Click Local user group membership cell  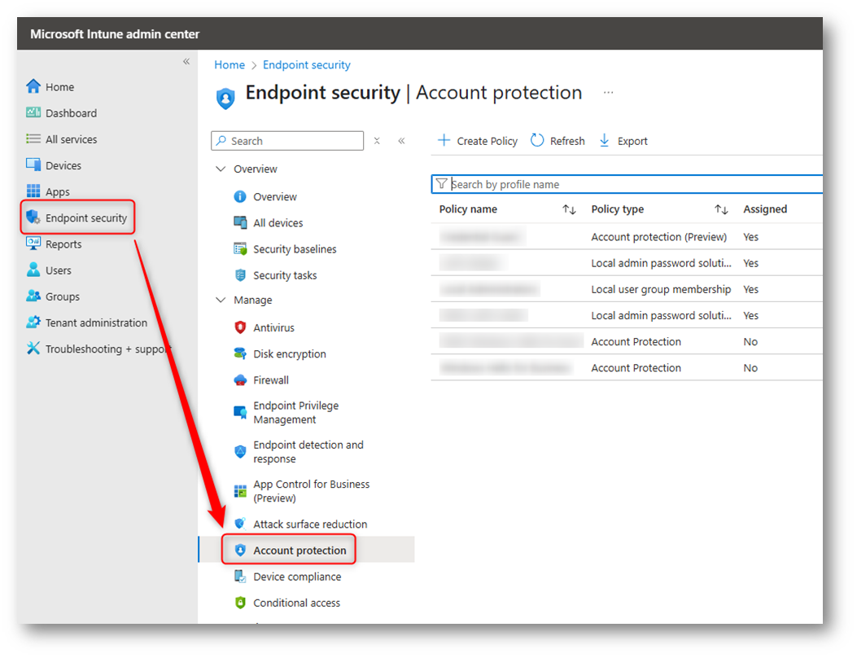(x=661, y=289)
